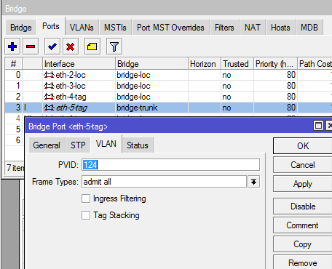Switch to STP tab in Bridge Port dialog
The height and width of the screenshot is (269, 332).
[78, 145]
